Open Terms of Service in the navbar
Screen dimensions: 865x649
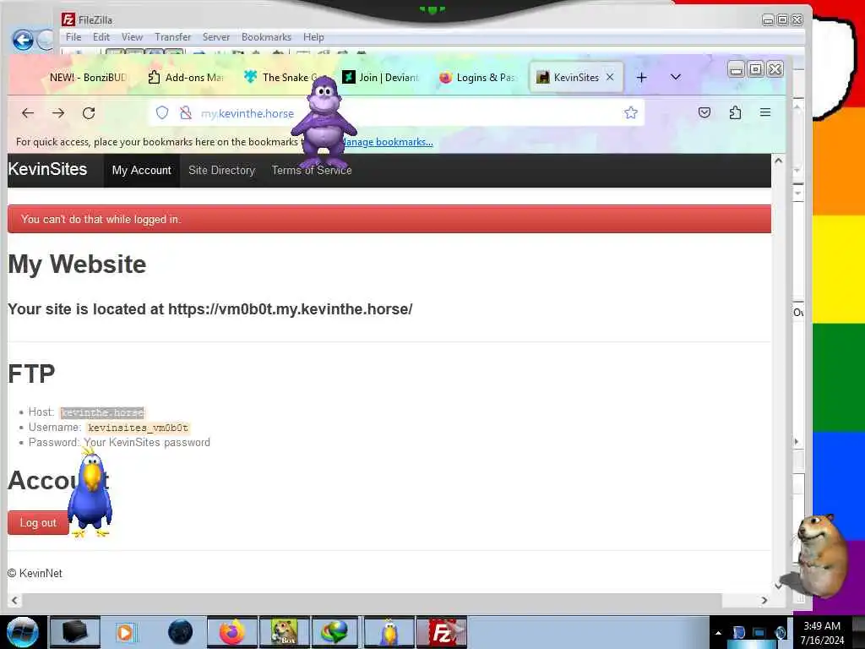pos(312,170)
